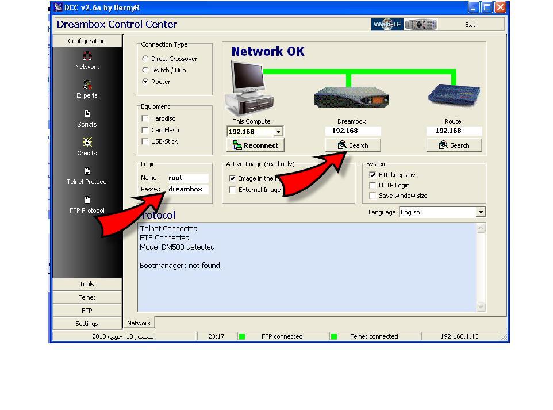Enable the USB-Stick equipment checkbox

(145, 141)
